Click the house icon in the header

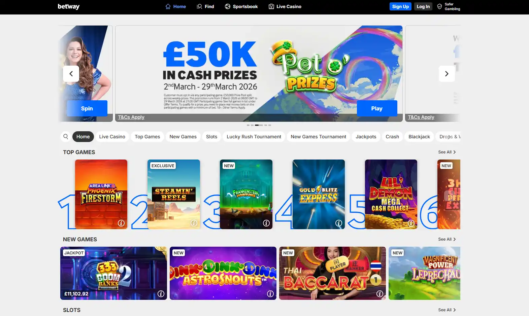point(168,6)
